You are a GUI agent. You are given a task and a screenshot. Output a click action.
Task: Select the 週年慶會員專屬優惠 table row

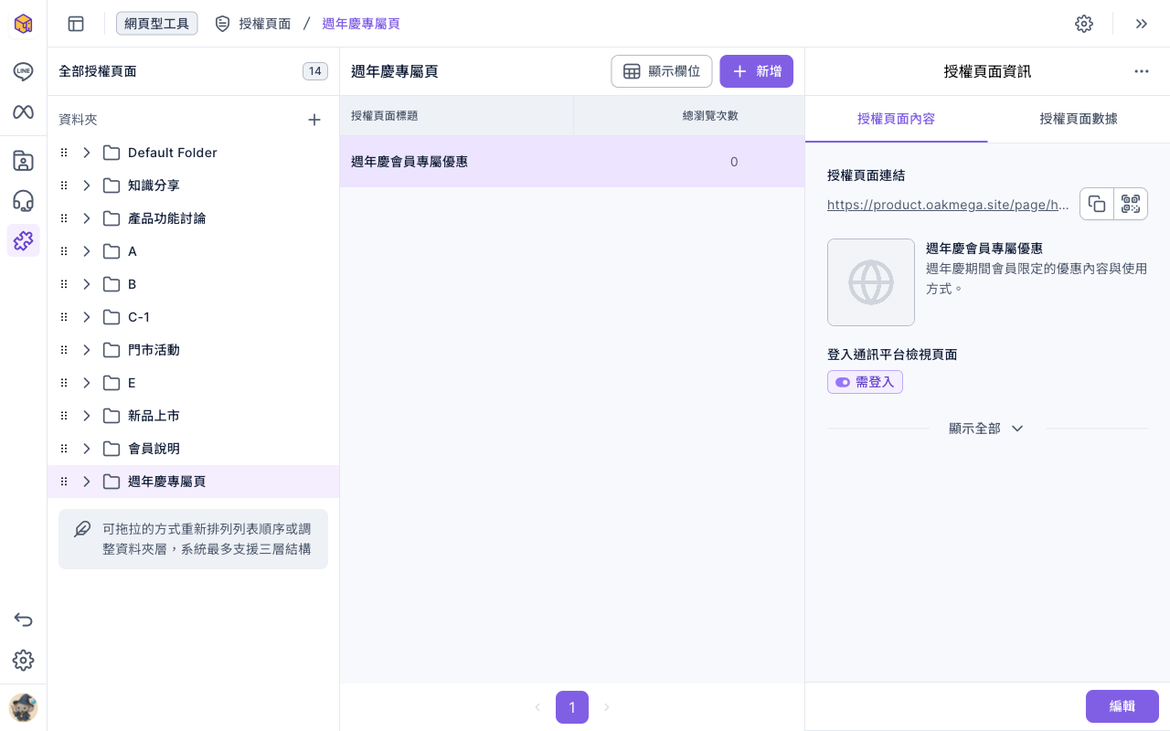[x=572, y=162]
